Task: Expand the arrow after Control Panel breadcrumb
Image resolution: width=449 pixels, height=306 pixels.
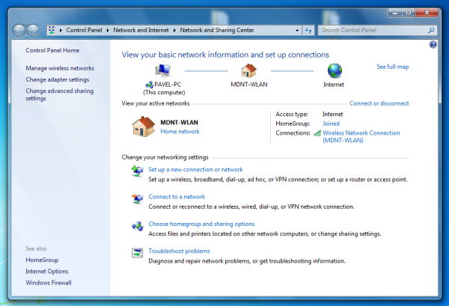Action: (x=108, y=30)
